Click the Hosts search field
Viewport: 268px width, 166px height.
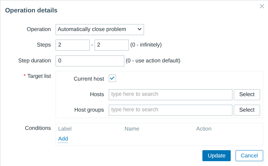tap(170, 94)
